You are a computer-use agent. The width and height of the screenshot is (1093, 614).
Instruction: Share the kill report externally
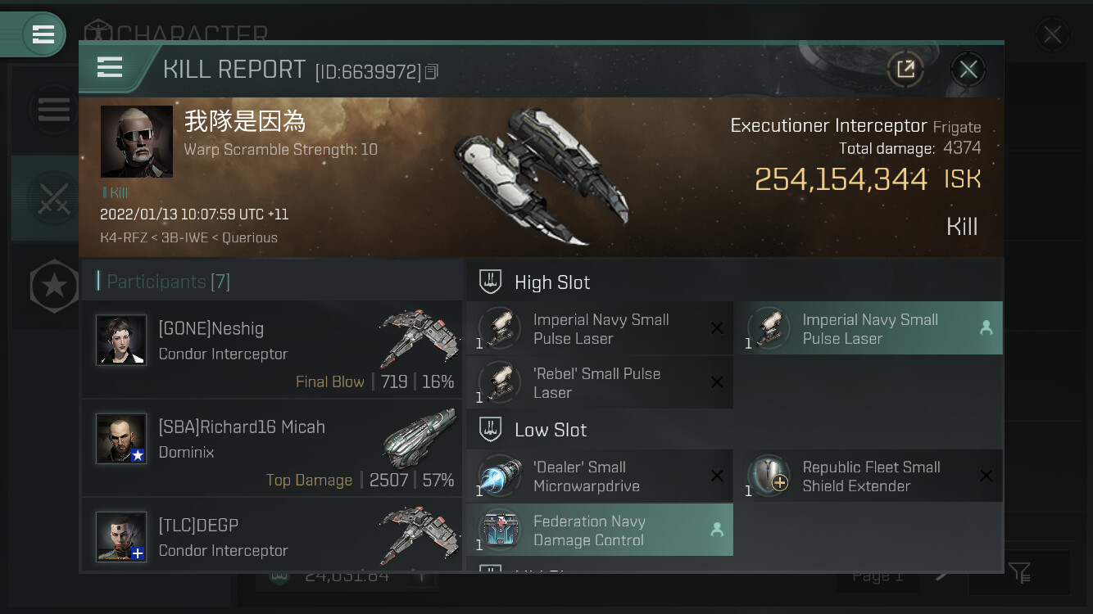pos(905,70)
